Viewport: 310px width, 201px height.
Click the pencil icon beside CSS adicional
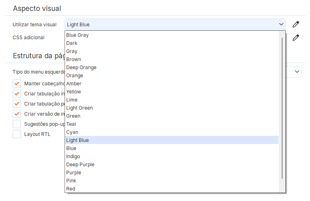[296, 38]
